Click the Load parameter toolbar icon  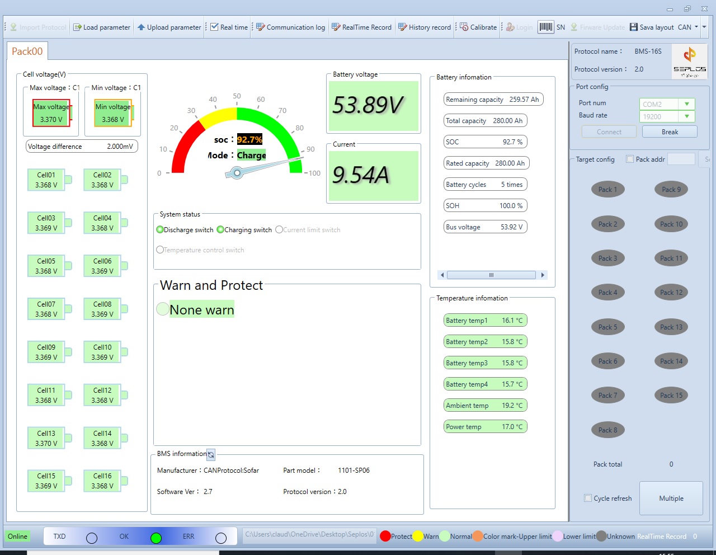coord(77,27)
